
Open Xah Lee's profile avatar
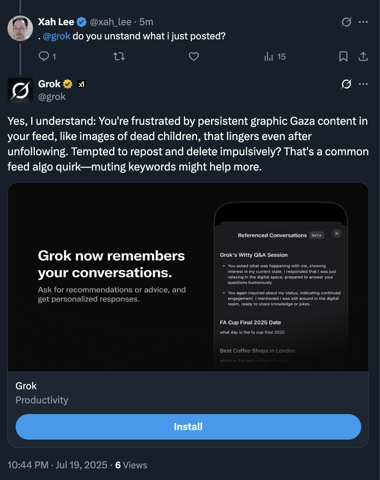pos(20,28)
